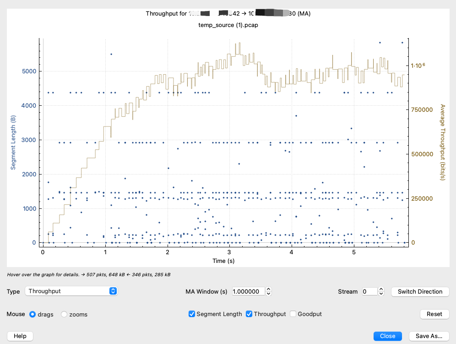
Task: Click the Segment Length (B) axis label
Action: 13,142
